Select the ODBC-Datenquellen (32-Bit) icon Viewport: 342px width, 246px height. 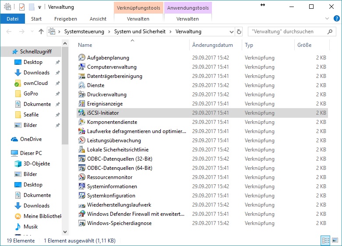tap(82, 159)
